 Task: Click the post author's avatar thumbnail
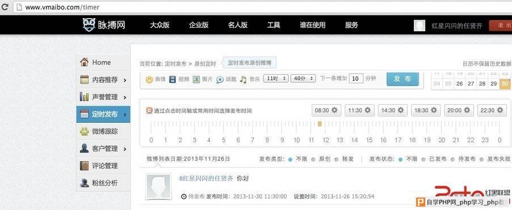[x=158, y=187]
